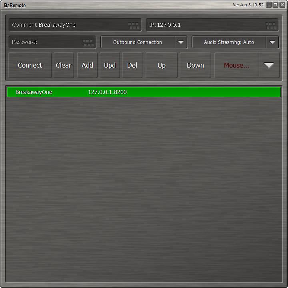The width and height of the screenshot is (288, 288).
Task: Open keypad icon in Comment field
Action: 134,26
